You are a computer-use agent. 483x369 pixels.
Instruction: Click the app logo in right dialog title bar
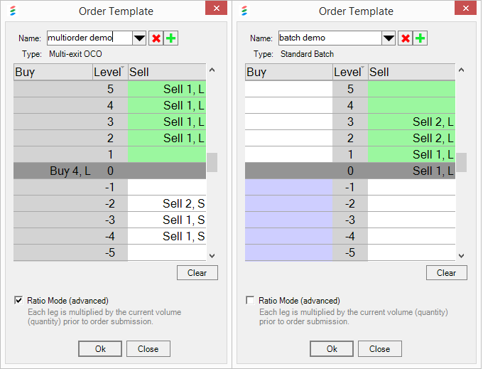point(245,11)
